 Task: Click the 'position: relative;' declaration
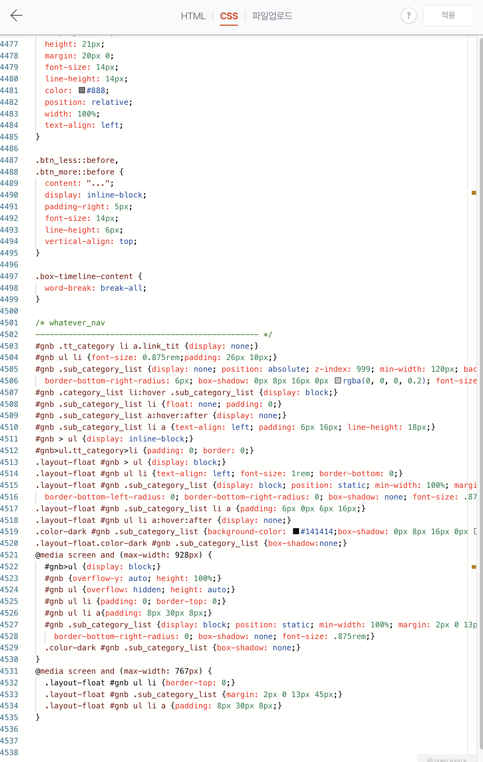point(89,102)
